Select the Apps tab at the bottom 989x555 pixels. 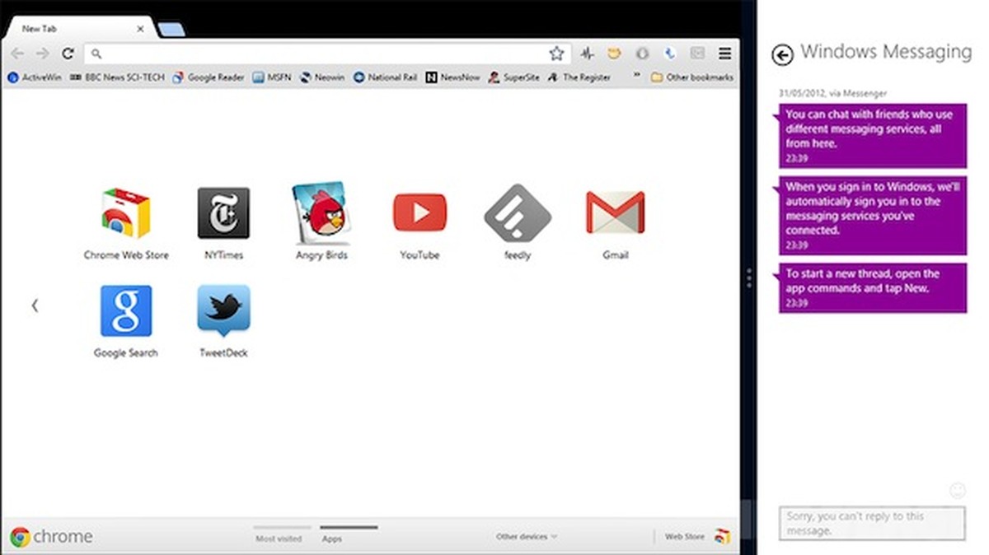pyautogui.click(x=331, y=538)
